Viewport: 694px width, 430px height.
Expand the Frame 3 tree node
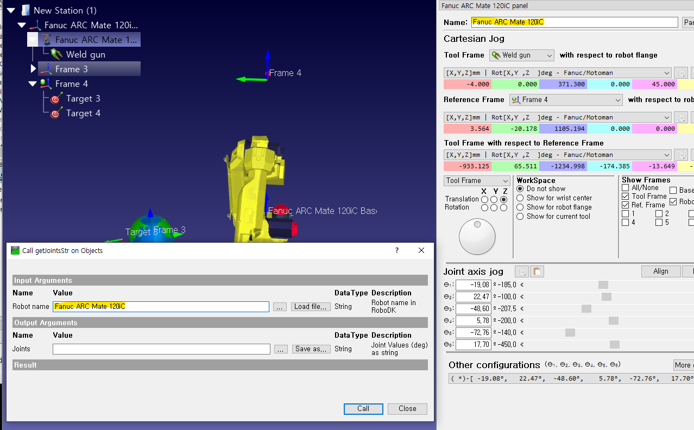[33, 69]
